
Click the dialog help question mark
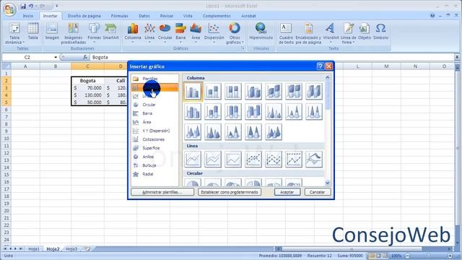321,66
